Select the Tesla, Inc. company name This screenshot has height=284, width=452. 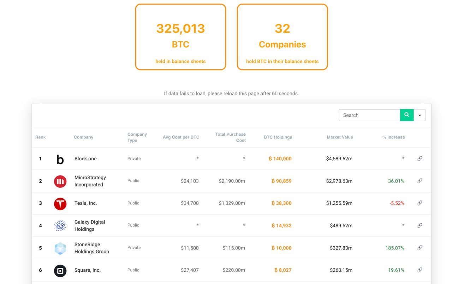[86, 203]
